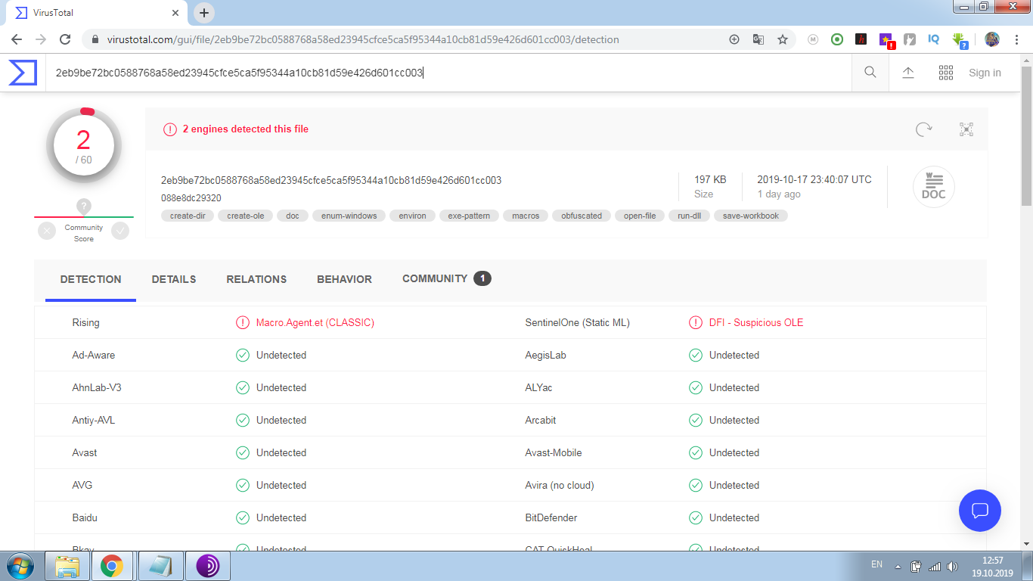Click the exe-pattern tag

pyautogui.click(x=469, y=216)
